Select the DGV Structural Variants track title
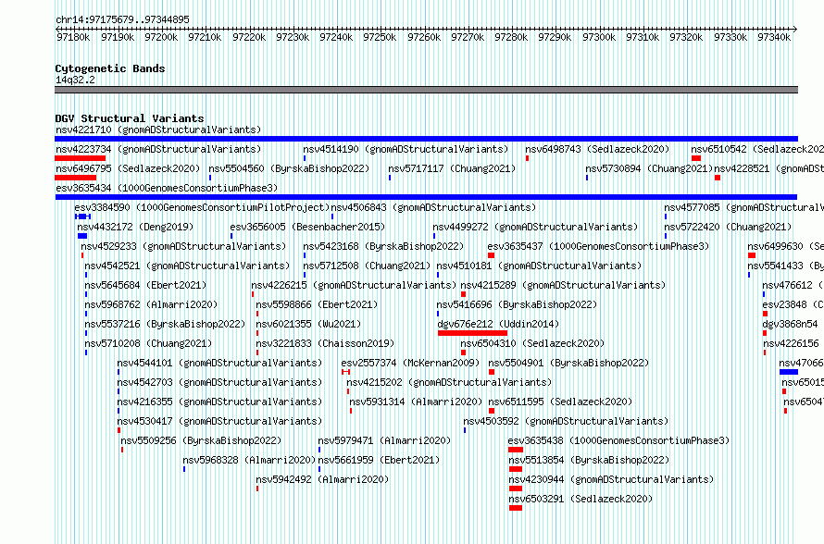This screenshot has height=544, width=824. pos(130,118)
